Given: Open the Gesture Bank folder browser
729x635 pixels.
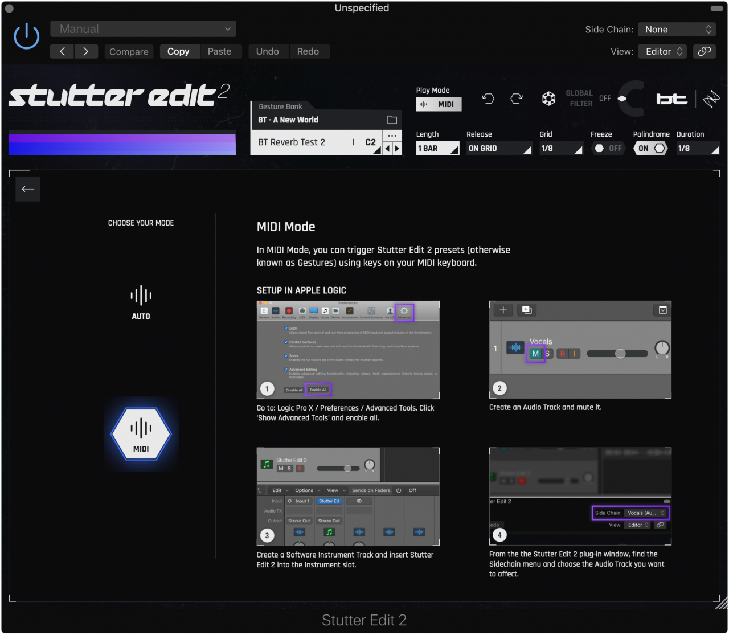Looking at the screenshot, I should click(392, 120).
